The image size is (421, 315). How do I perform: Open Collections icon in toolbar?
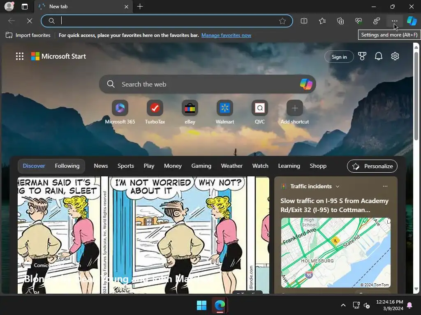tap(340, 21)
